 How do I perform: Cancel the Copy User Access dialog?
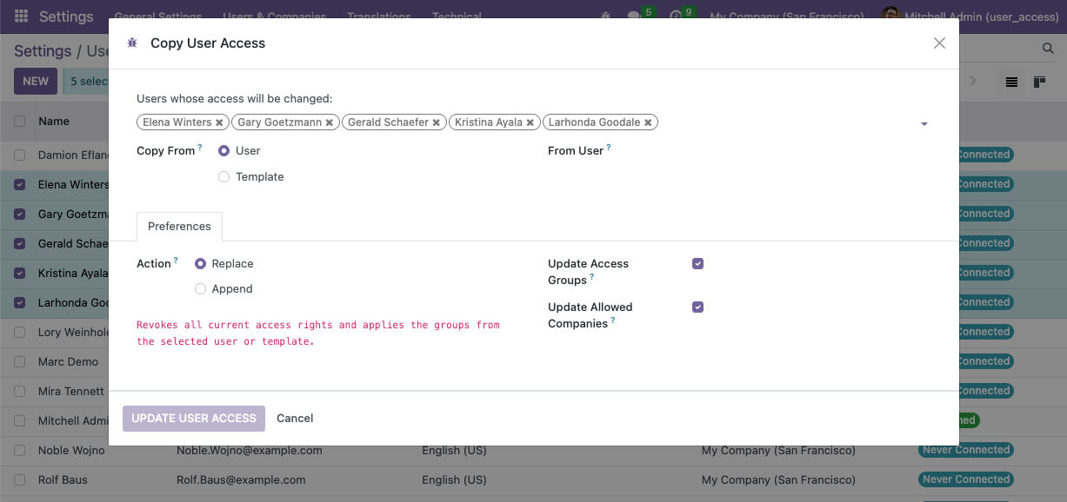coord(295,418)
